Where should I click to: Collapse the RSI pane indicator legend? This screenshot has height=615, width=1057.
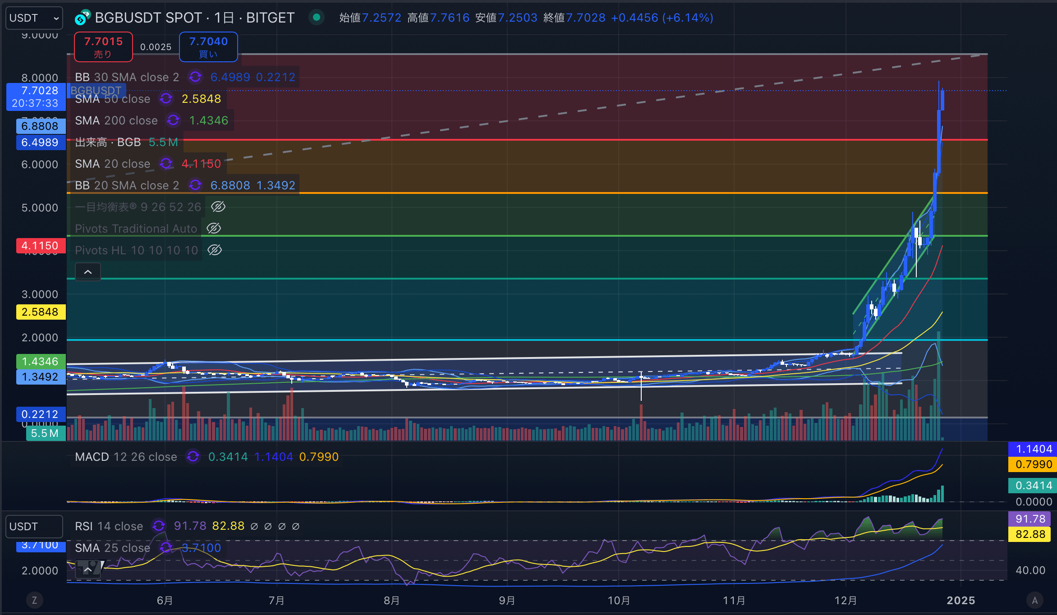88,569
